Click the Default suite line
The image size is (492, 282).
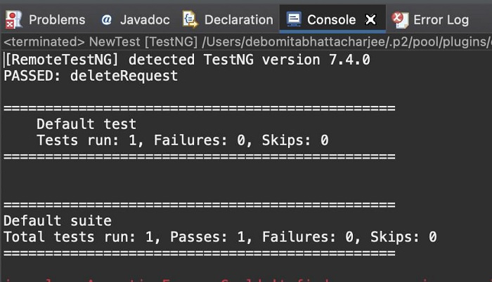[57, 221]
